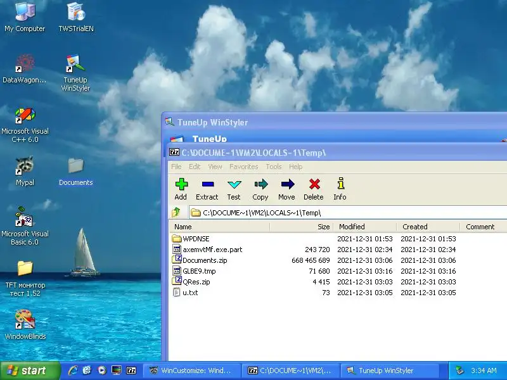The image size is (507, 380).
Task: Launch Internet Explorer from quick launch
Action: 73,370
